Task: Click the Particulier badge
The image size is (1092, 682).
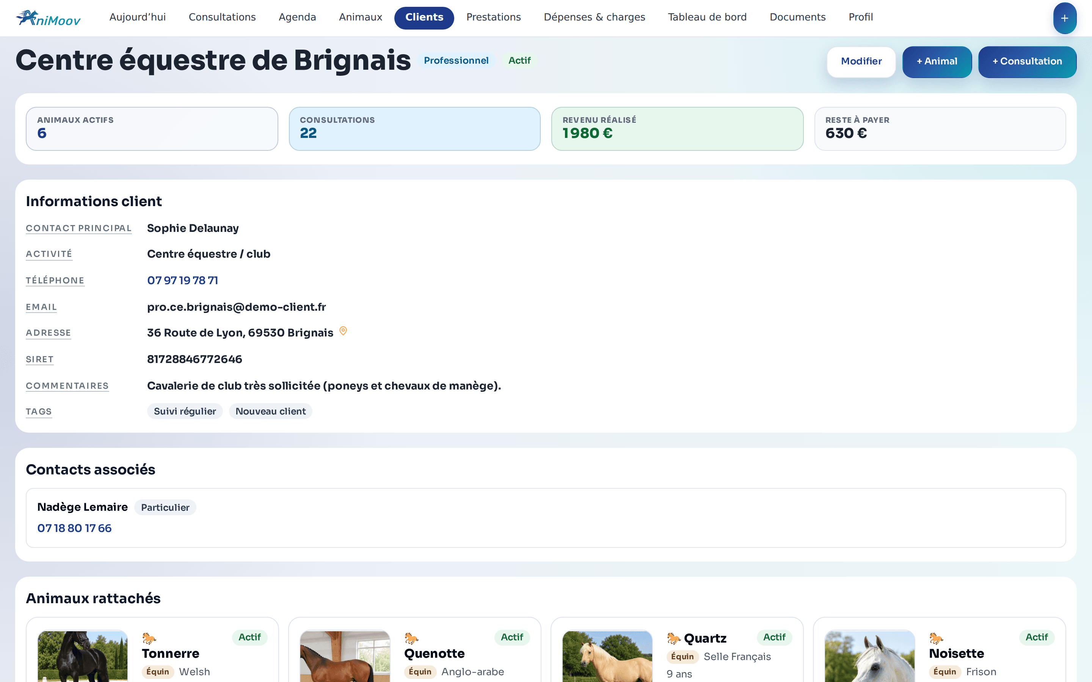Action: (165, 507)
